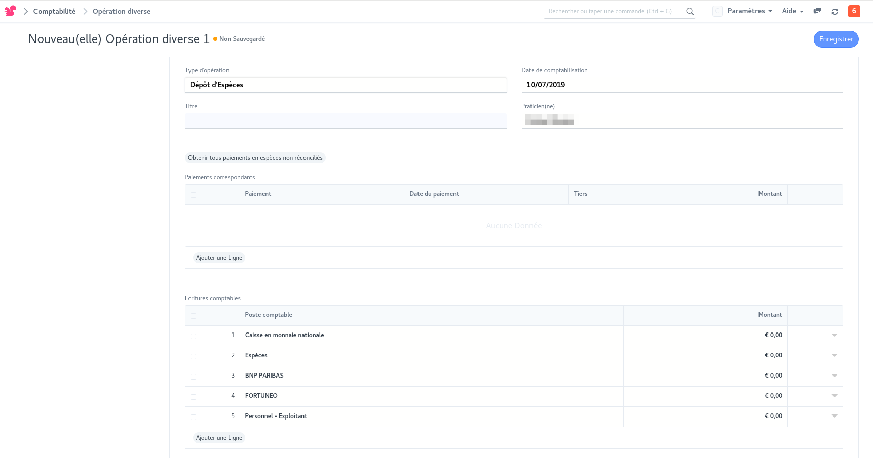Go to Comptabilité breadcrumb
The image size is (873, 458).
coord(54,11)
